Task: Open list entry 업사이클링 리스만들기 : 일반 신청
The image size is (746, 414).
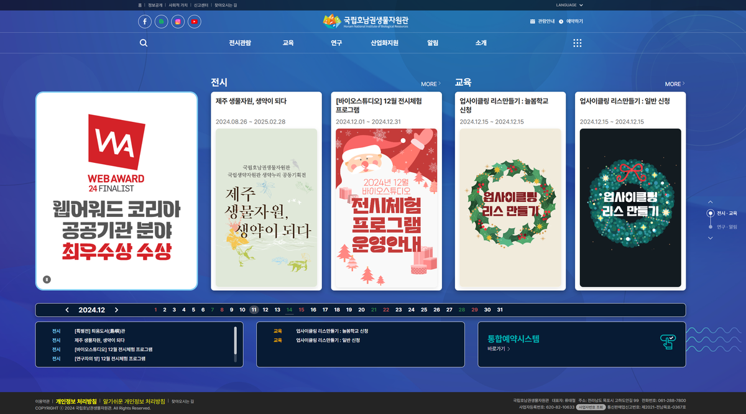Action: [328, 340]
